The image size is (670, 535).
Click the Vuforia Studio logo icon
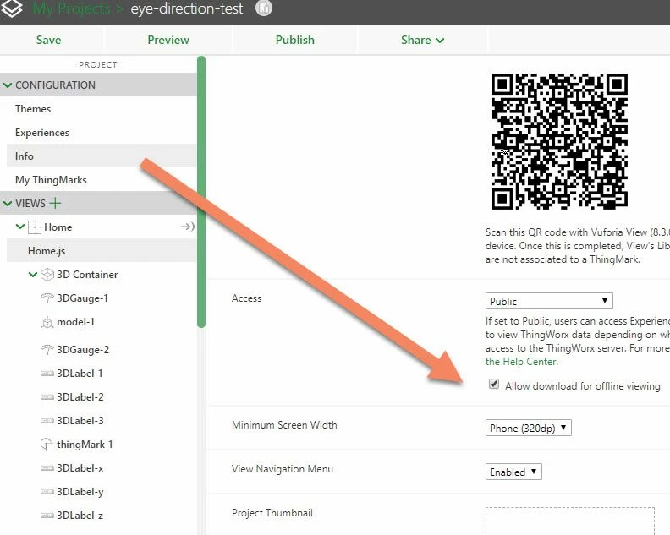11,8
